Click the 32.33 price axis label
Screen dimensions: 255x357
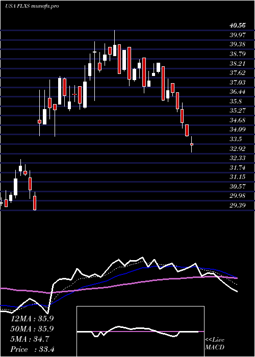pyautogui.click(x=238, y=158)
